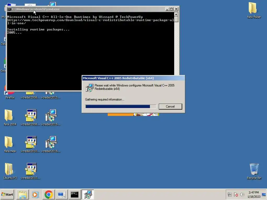Select vcredist2008 icon beside fata 2004

(x=30, y=117)
